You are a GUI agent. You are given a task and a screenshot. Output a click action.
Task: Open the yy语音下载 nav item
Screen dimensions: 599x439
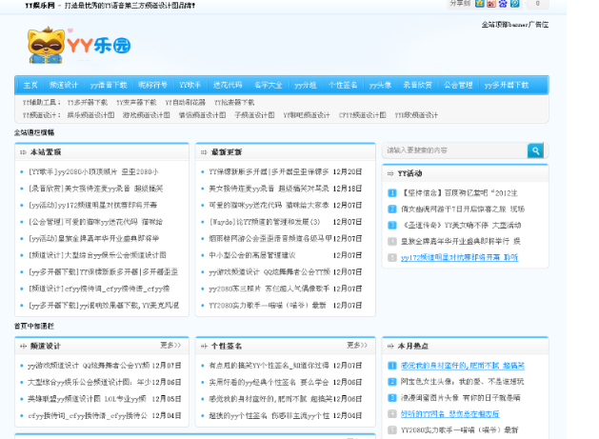point(109,85)
